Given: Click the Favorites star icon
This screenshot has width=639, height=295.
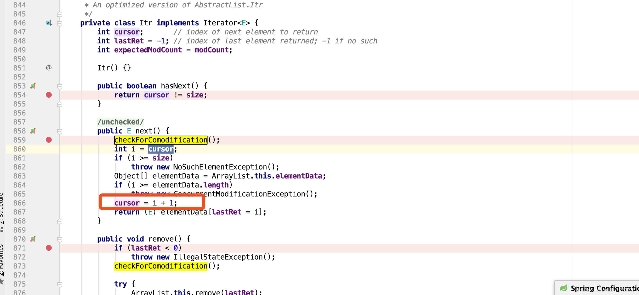Looking at the screenshot, I should pos(2,281).
